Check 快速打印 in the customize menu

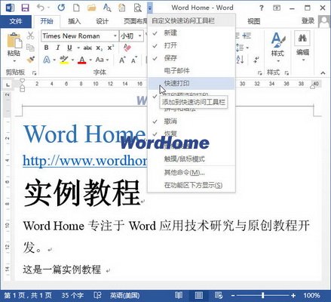click(192, 83)
